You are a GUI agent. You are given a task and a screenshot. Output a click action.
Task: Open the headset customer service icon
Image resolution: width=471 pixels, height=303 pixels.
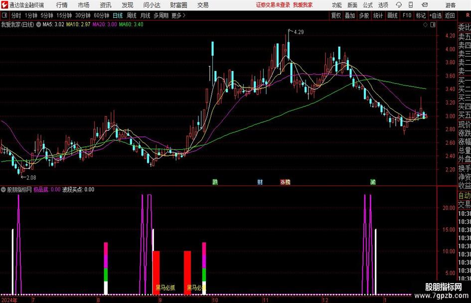pos(399,5)
